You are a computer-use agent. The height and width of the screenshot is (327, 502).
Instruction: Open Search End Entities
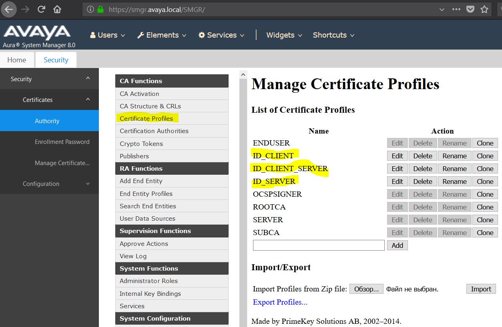pyautogui.click(x=172, y=206)
